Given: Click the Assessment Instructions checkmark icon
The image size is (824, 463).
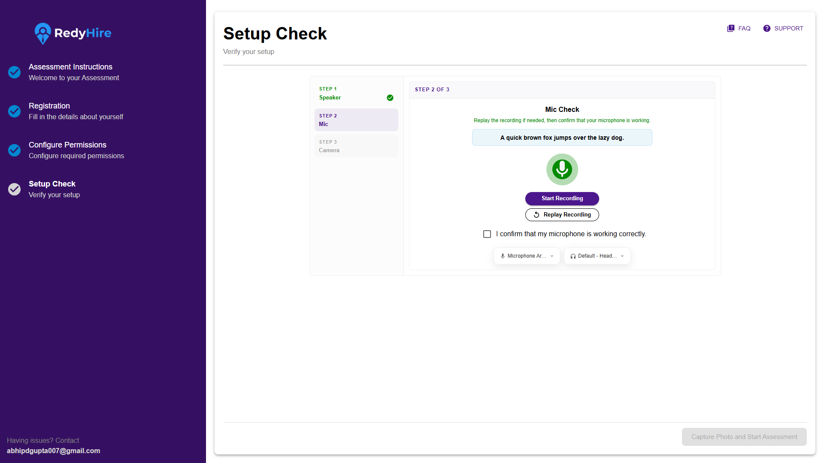Looking at the screenshot, I should [x=15, y=72].
